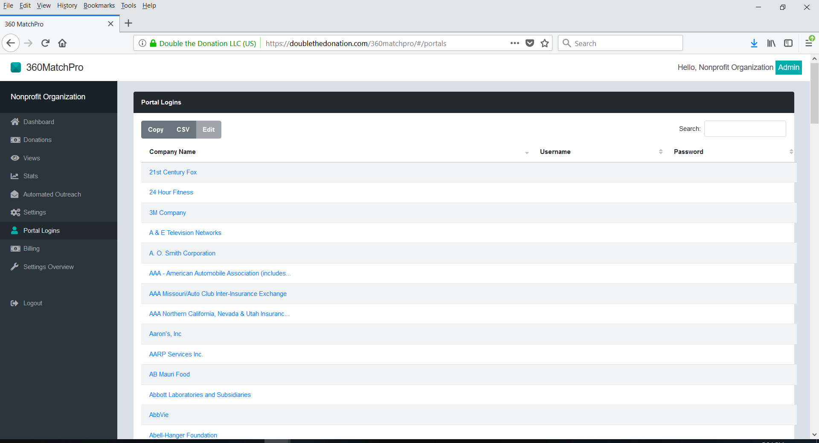Click the Stats chart icon
This screenshot has width=819, height=443.
pyautogui.click(x=15, y=176)
